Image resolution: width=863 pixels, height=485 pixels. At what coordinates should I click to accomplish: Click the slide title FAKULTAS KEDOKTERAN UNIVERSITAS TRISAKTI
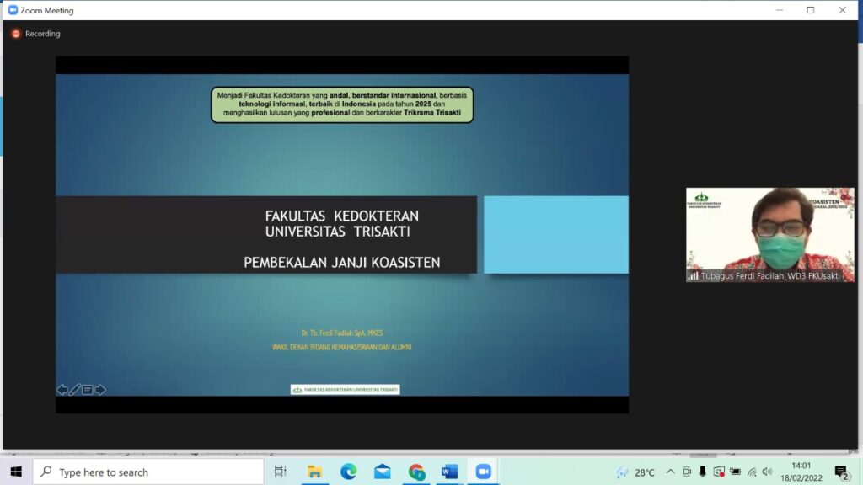pos(342,224)
